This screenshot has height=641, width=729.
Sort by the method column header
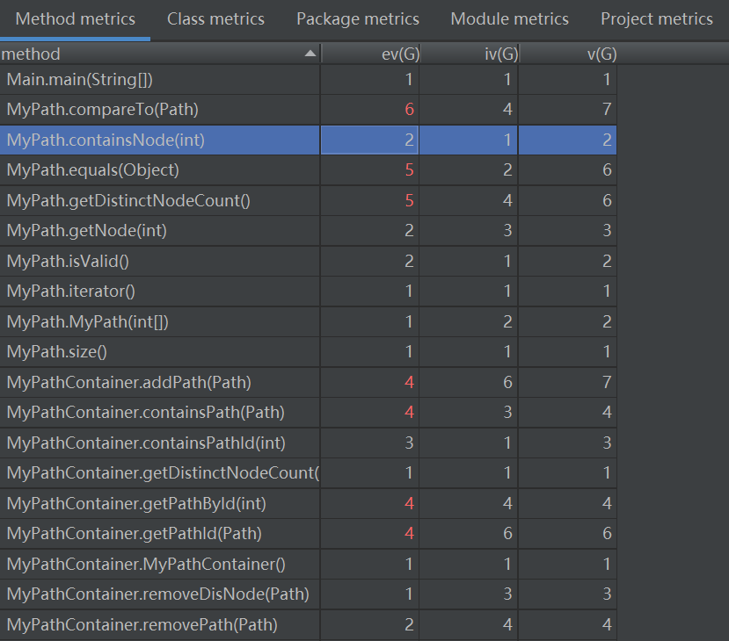(160, 54)
